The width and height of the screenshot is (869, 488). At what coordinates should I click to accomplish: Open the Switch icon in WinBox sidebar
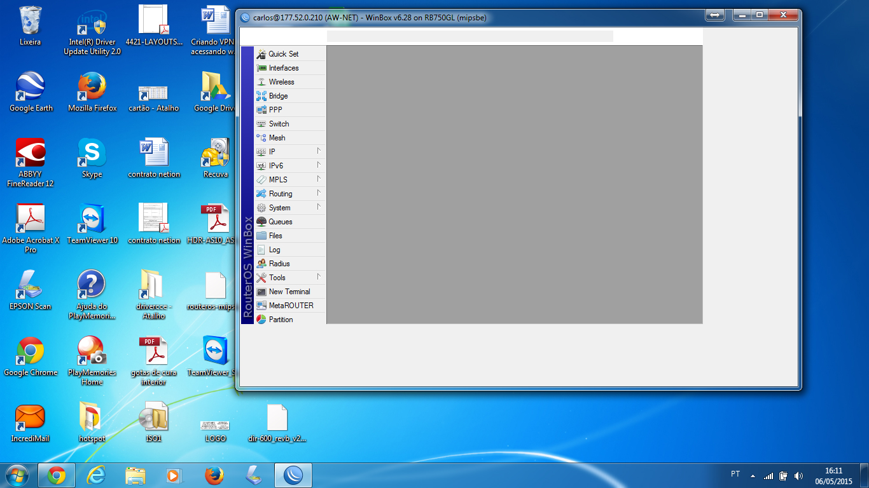pyautogui.click(x=261, y=124)
